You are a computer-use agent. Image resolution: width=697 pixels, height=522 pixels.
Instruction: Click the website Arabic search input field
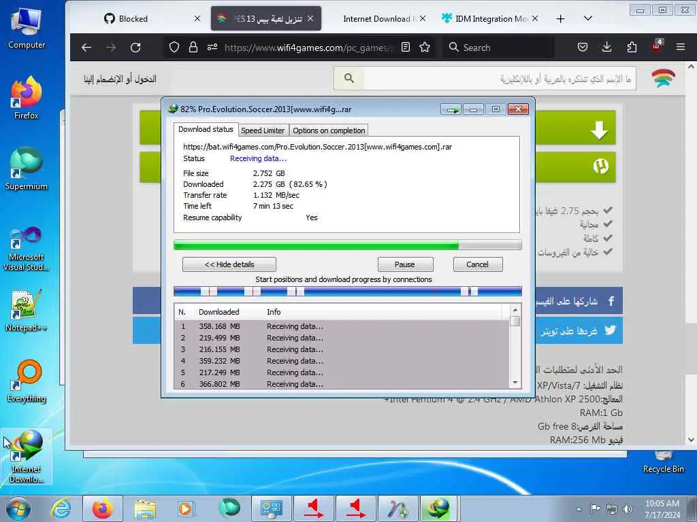click(x=499, y=79)
